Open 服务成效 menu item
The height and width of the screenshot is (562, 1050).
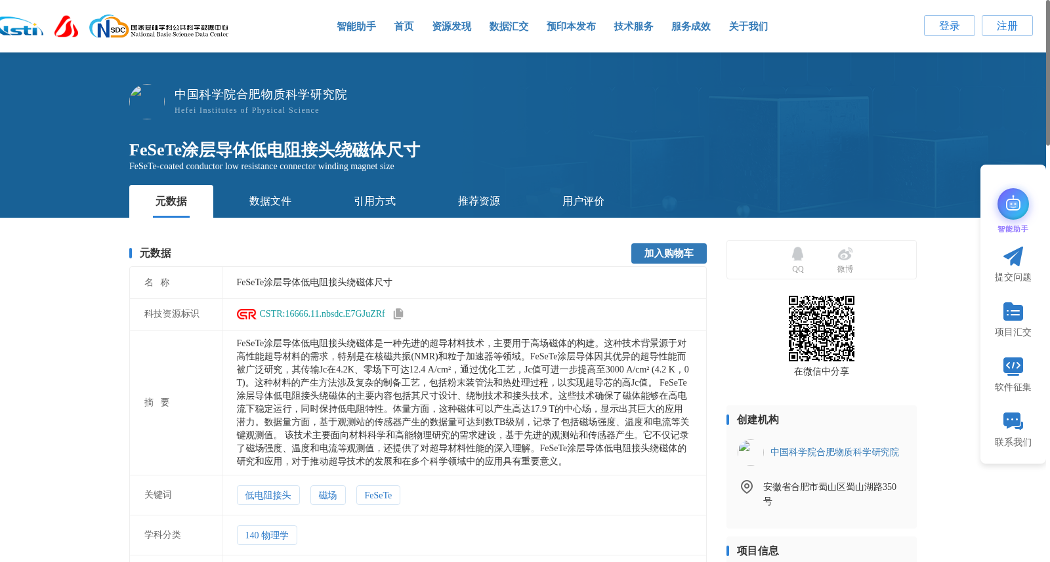(691, 26)
